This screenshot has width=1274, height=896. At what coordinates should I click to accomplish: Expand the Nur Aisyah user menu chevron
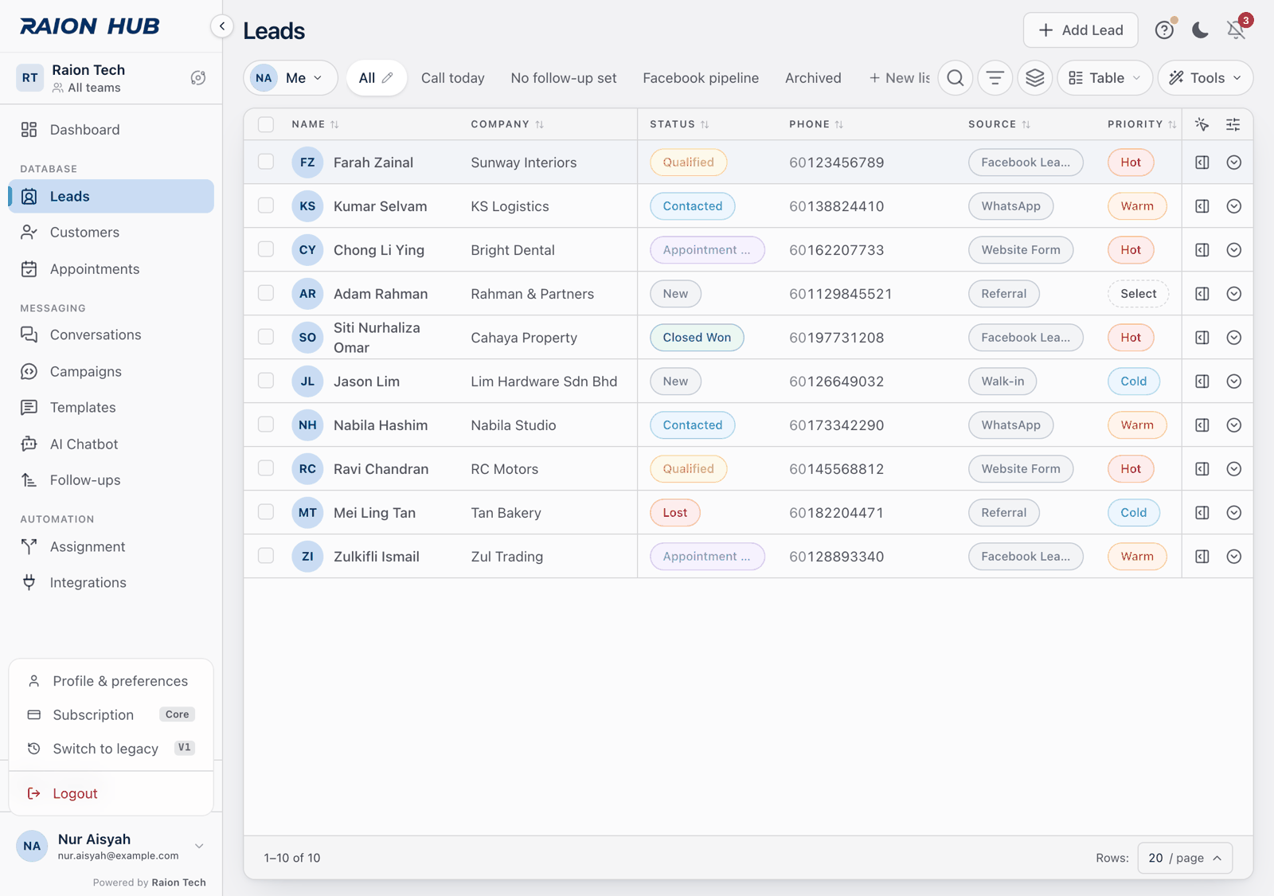click(199, 846)
